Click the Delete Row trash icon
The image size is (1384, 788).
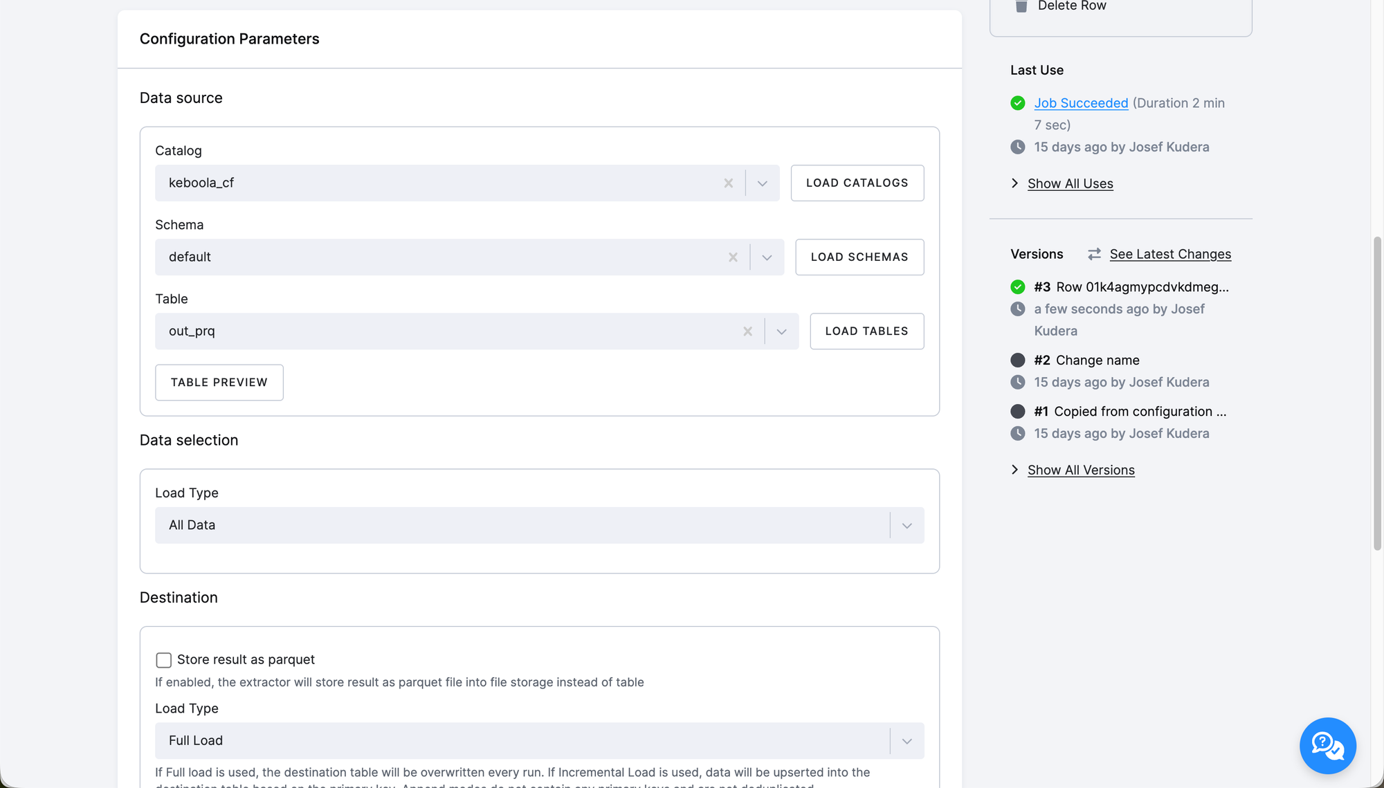pos(1021,6)
